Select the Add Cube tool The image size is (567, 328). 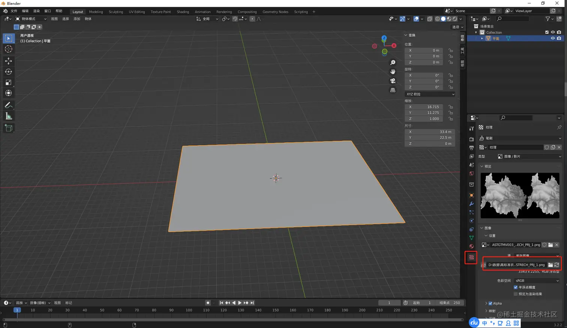[x=8, y=128]
